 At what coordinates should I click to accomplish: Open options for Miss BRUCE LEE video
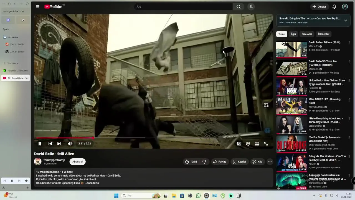pos(349,100)
